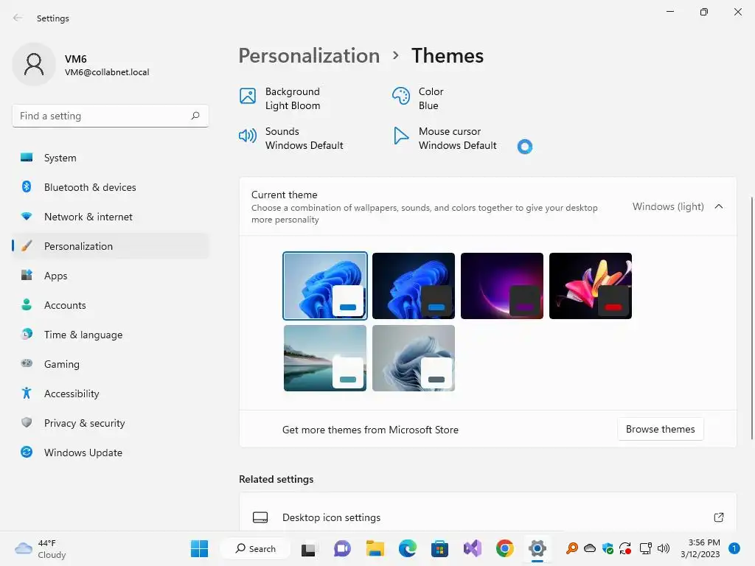Click the Desktop icon settings monitor icon

260,517
